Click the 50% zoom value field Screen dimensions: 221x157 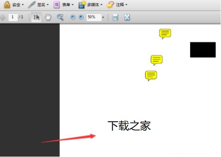coord(94,17)
